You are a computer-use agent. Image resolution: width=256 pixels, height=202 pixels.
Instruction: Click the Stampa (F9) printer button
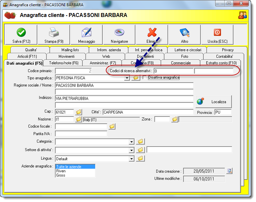pos(54,35)
